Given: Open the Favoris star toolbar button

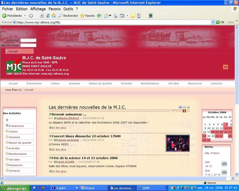Looking at the screenshot, I should point(87,16).
